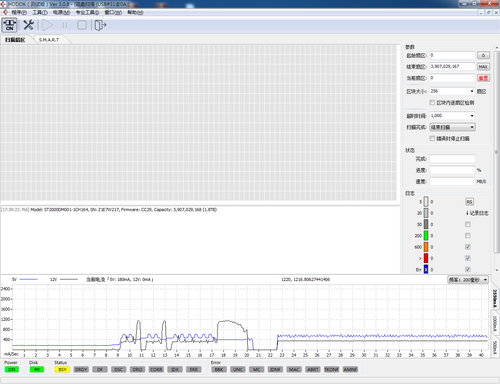Click the IDNF error indicator
This screenshot has width=500, height=384.
tap(275, 370)
